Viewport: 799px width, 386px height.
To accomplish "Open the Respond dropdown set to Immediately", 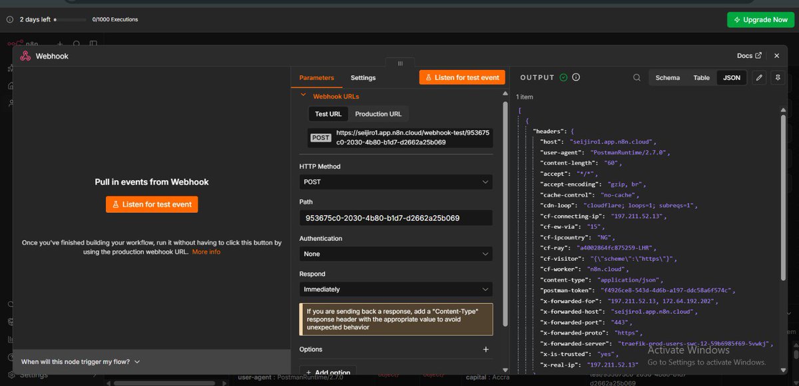I will 396,289.
